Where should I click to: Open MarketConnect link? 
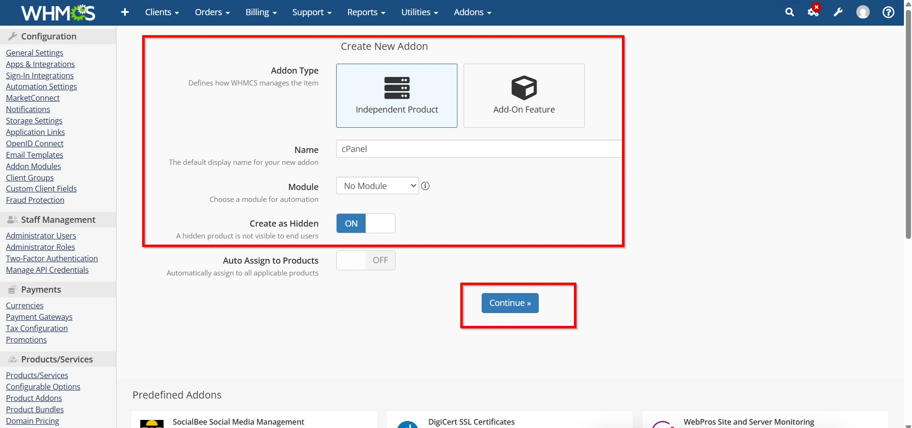(33, 98)
